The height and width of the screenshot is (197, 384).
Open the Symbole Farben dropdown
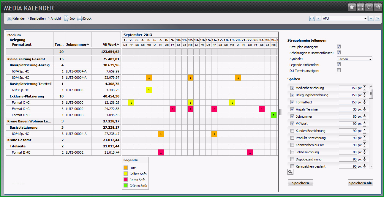(x=355, y=59)
